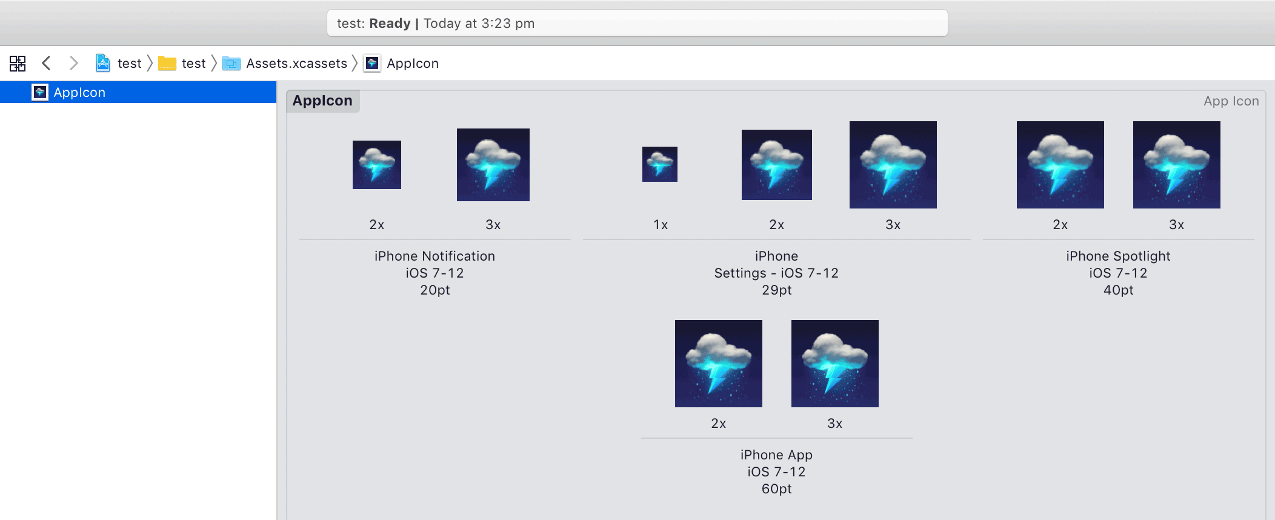Open the Assets.xcassets breadcrumb
1275x520 pixels.
tap(296, 63)
